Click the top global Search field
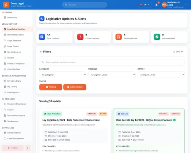 [84, 5]
